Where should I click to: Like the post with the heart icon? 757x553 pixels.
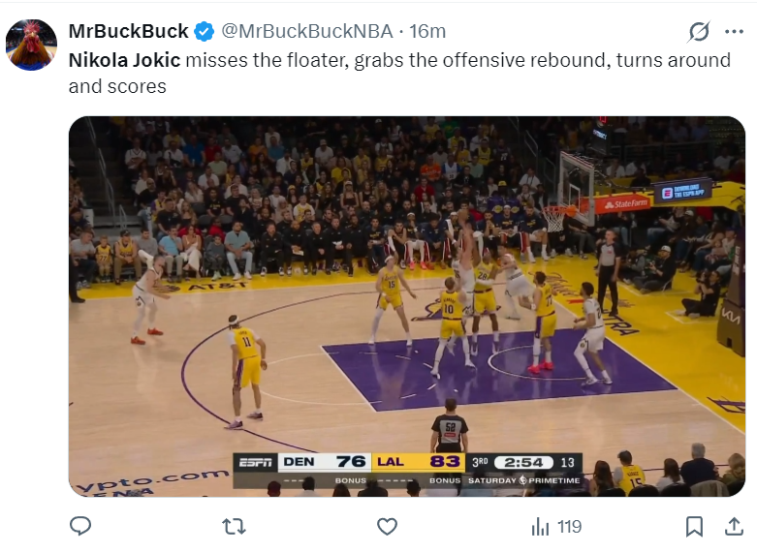[x=387, y=527]
